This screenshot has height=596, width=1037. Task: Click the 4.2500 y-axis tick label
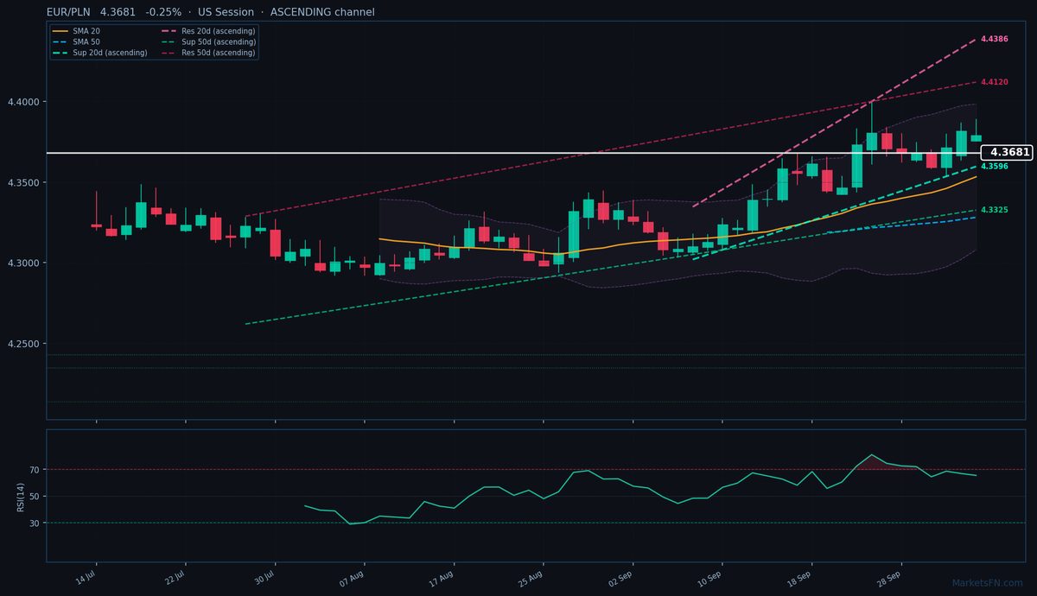[25, 344]
